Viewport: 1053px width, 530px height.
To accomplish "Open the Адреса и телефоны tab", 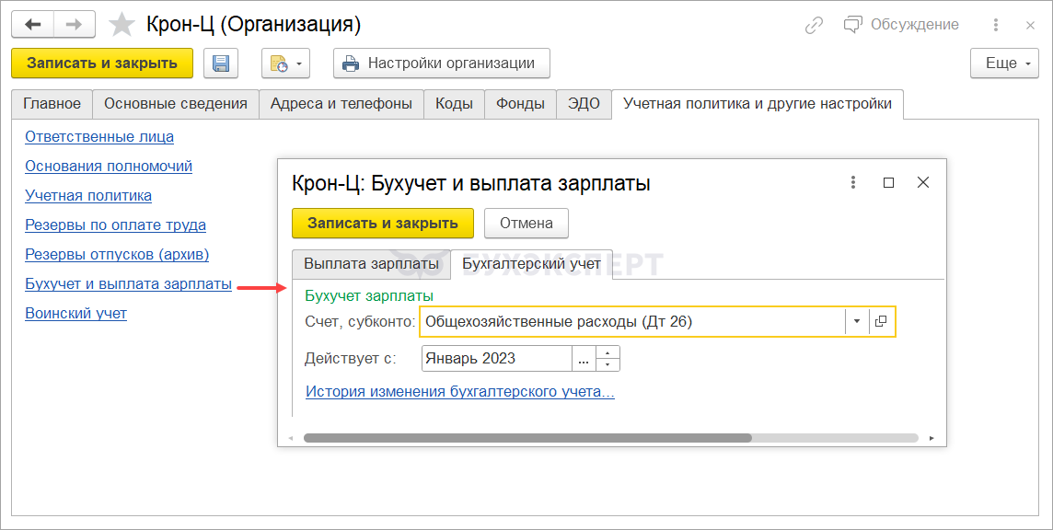I will (341, 104).
